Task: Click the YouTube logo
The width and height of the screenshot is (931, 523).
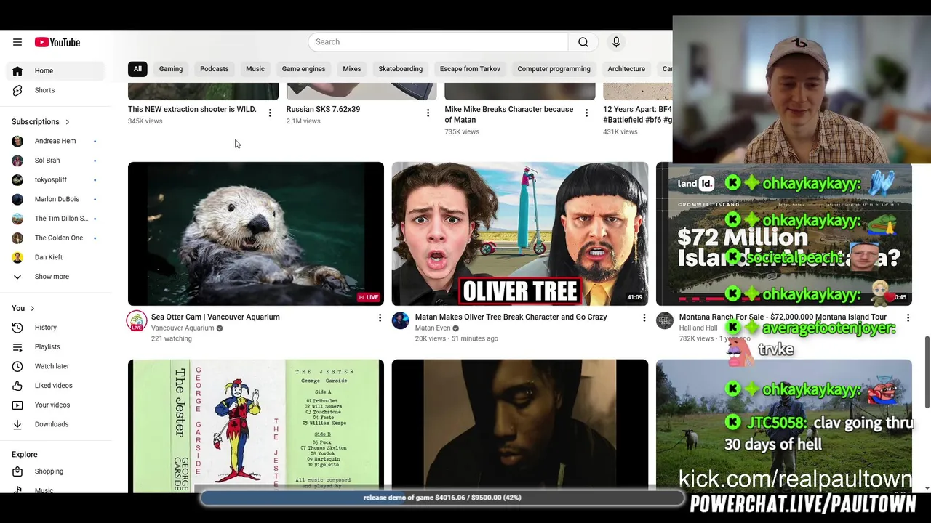Action: [x=57, y=42]
